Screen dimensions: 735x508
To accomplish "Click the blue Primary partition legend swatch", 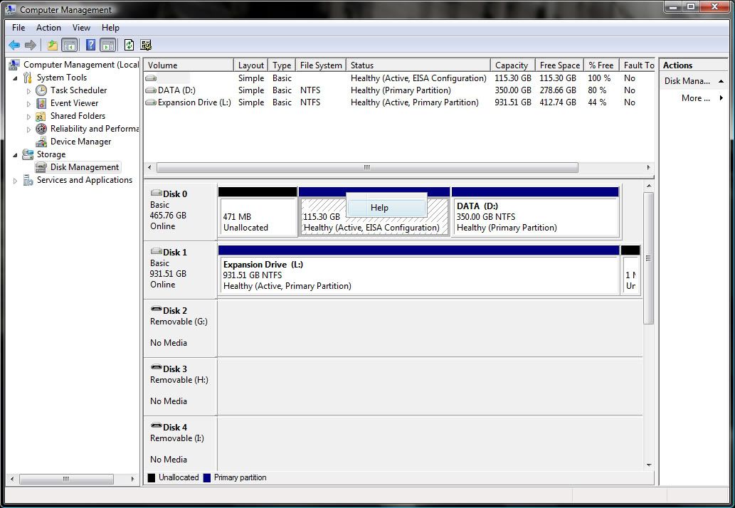I will point(207,478).
